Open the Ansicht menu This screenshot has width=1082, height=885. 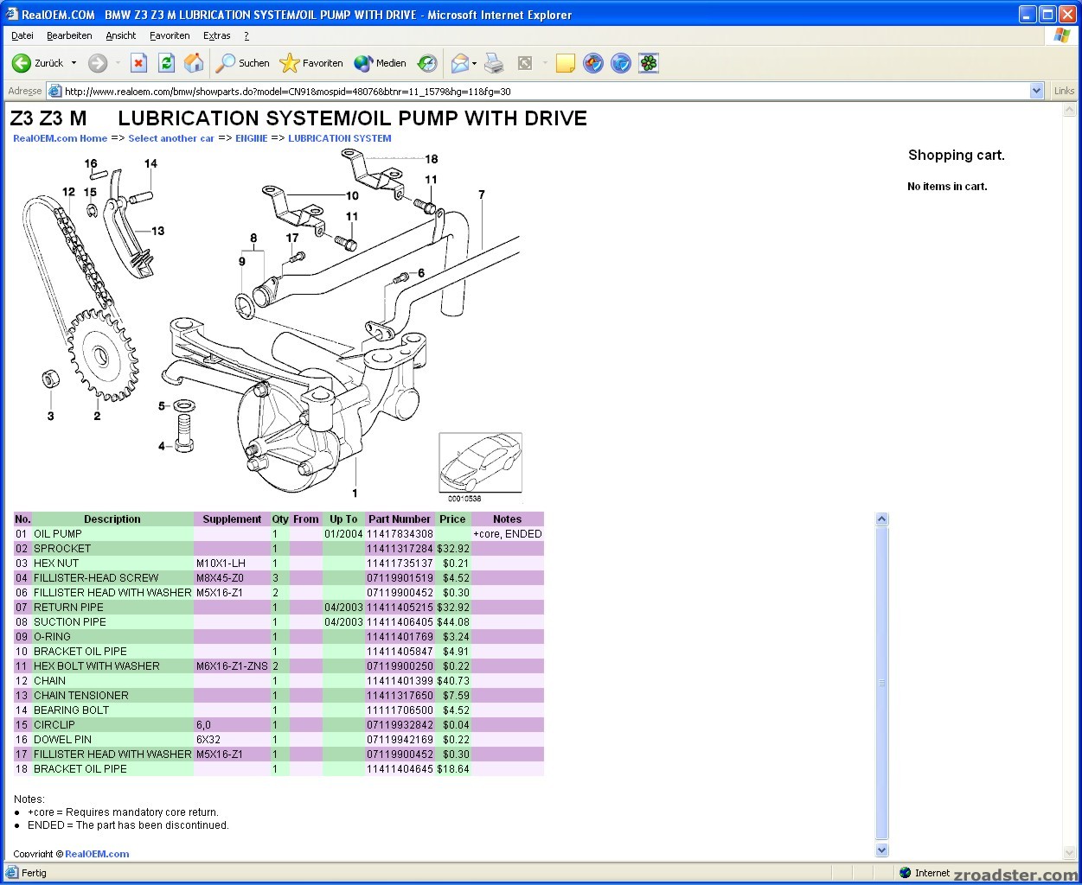click(121, 35)
